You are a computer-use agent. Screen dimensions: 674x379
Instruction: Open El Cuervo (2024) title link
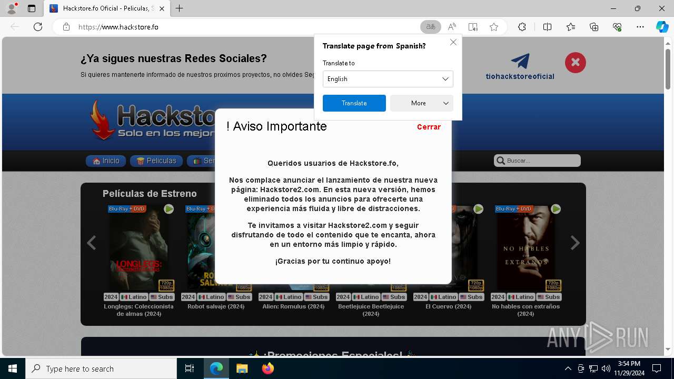click(x=448, y=306)
